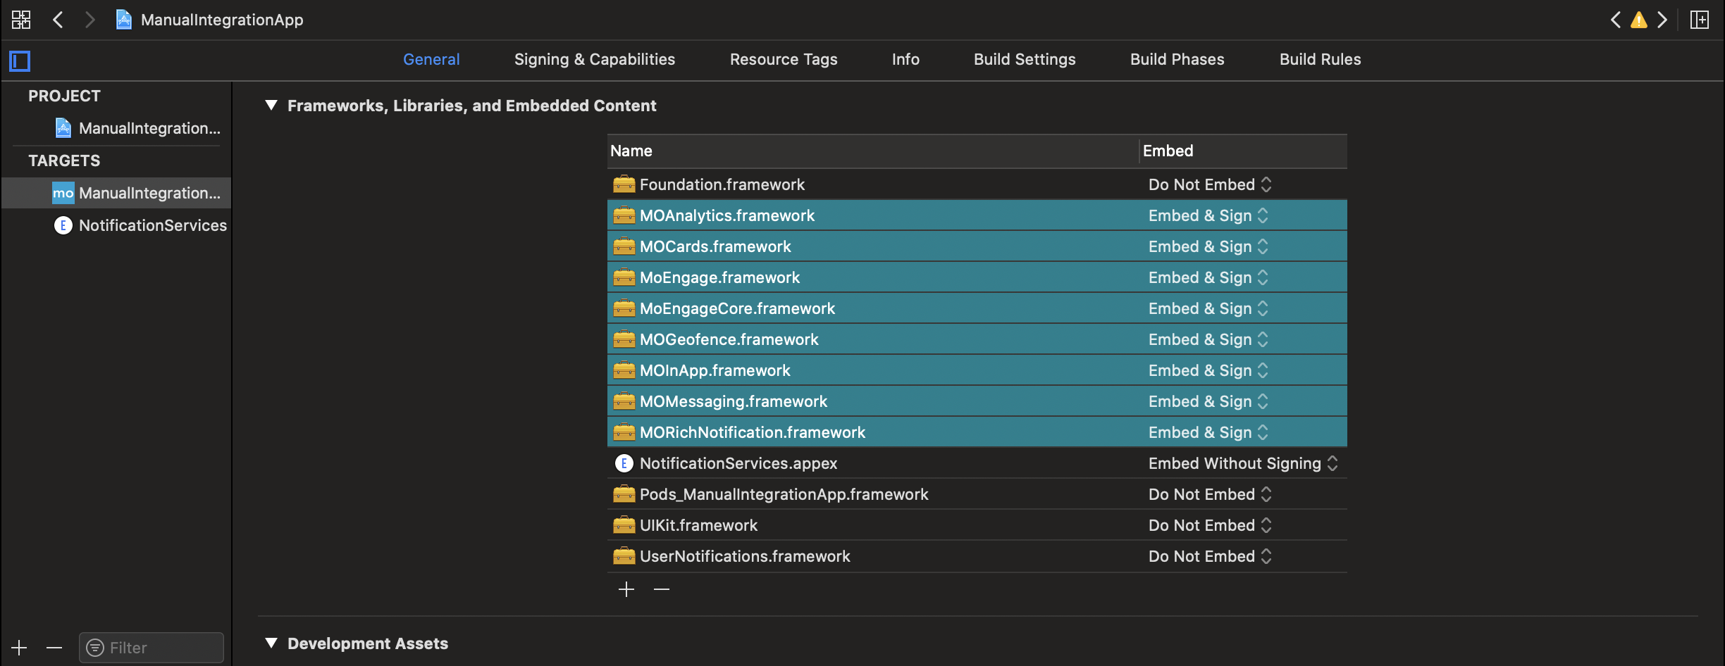Add an editor pane on the right
This screenshot has height=666, width=1725.
pos(1700,20)
